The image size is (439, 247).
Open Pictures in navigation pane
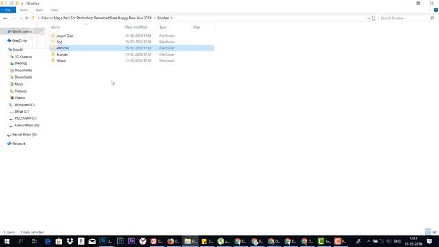21,91
